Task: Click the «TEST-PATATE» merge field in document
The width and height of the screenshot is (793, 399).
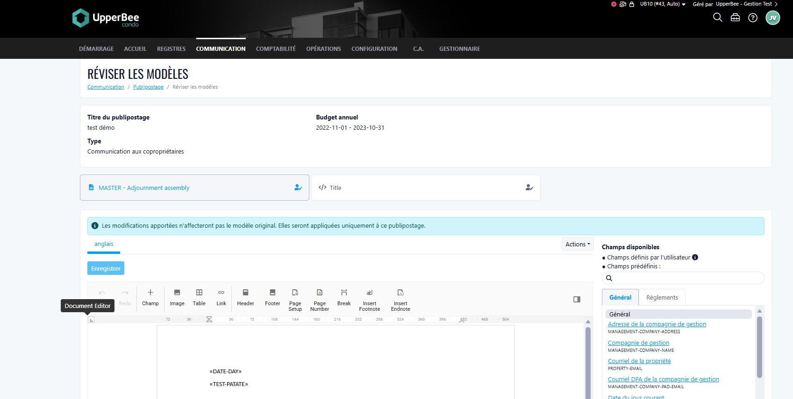Action: 229,384
